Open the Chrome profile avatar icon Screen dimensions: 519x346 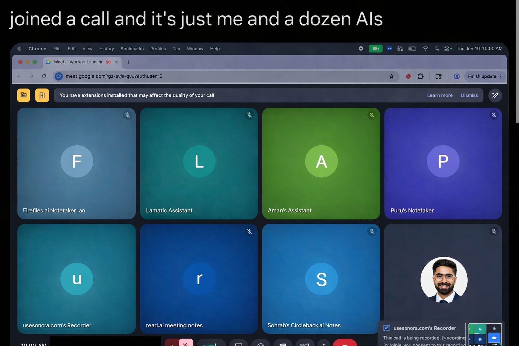click(x=456, y=76)
